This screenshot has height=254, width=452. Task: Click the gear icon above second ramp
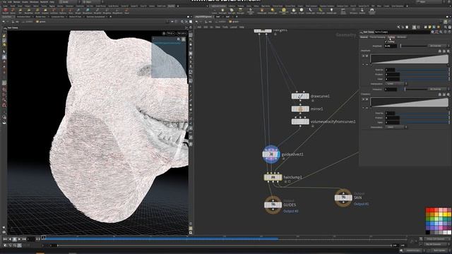448,95
